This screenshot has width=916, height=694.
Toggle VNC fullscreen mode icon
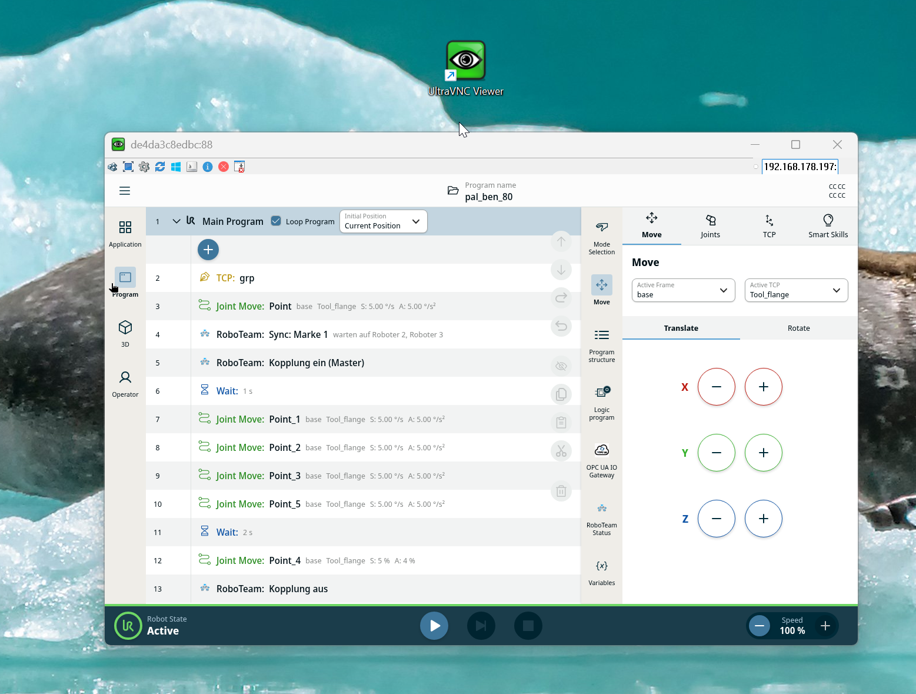pos(128,167)
